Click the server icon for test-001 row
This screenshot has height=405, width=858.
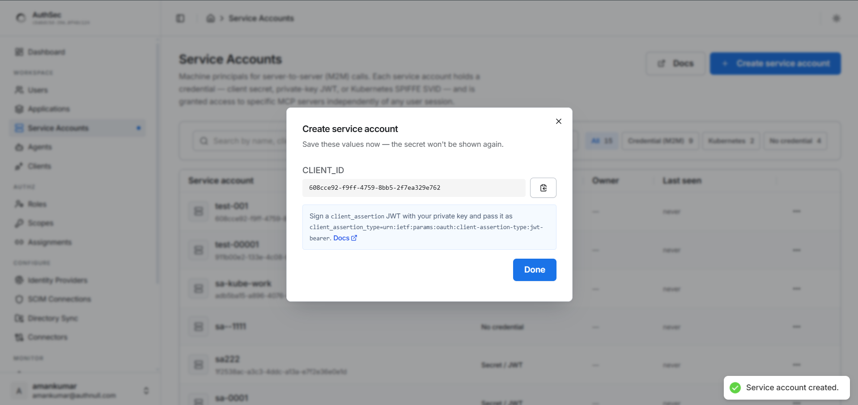tap(199, 211)
